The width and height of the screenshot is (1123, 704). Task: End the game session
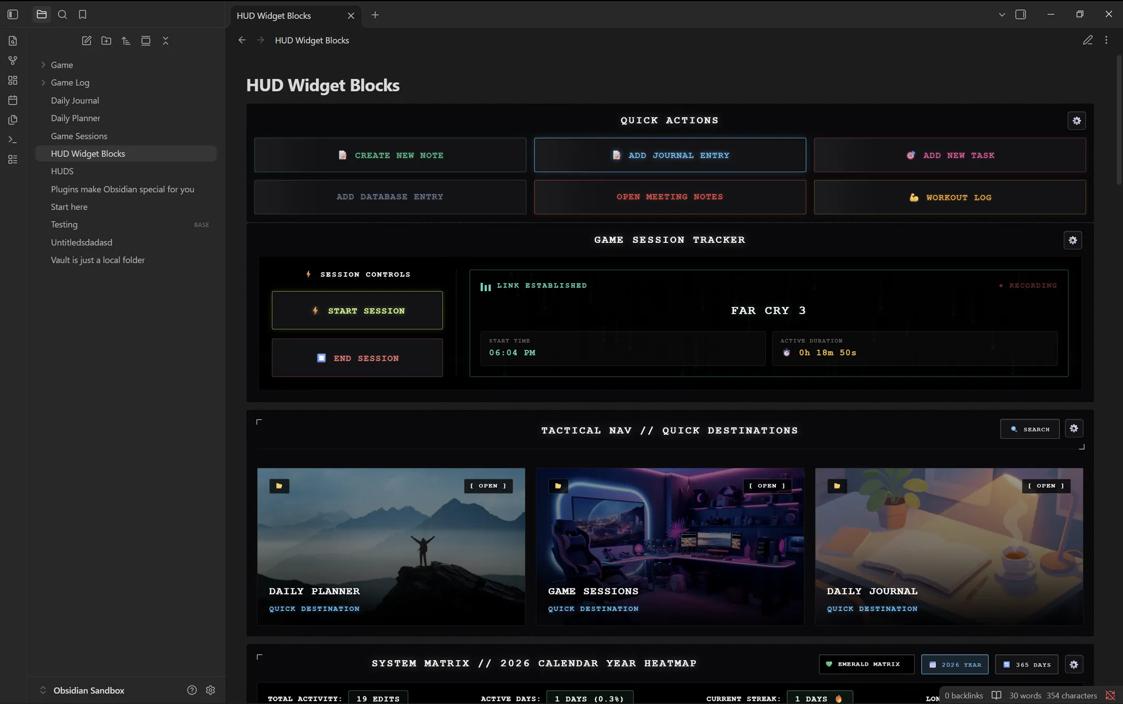358,357
